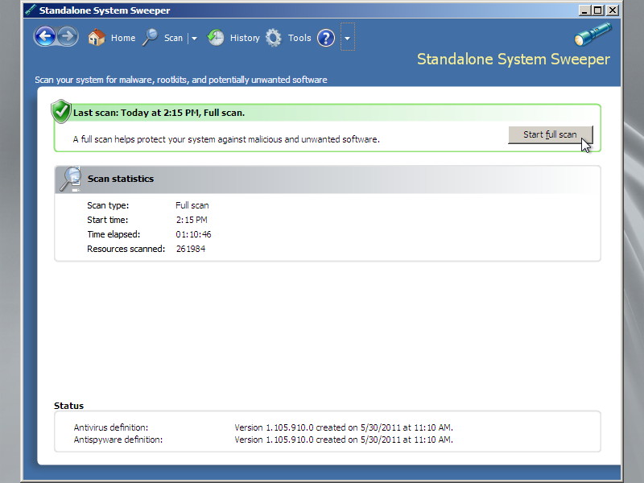The width and height of the screenshot is (644, 483).
Task: Click the Home toolbar label
Action: click(122, 37)
